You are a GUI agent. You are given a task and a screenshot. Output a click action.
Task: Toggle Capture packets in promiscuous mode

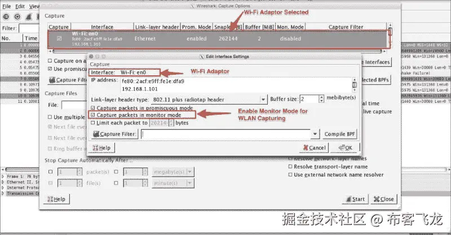(92, 108)
